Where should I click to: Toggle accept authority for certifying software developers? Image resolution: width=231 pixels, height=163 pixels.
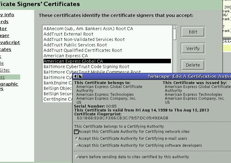click(77, 145)
